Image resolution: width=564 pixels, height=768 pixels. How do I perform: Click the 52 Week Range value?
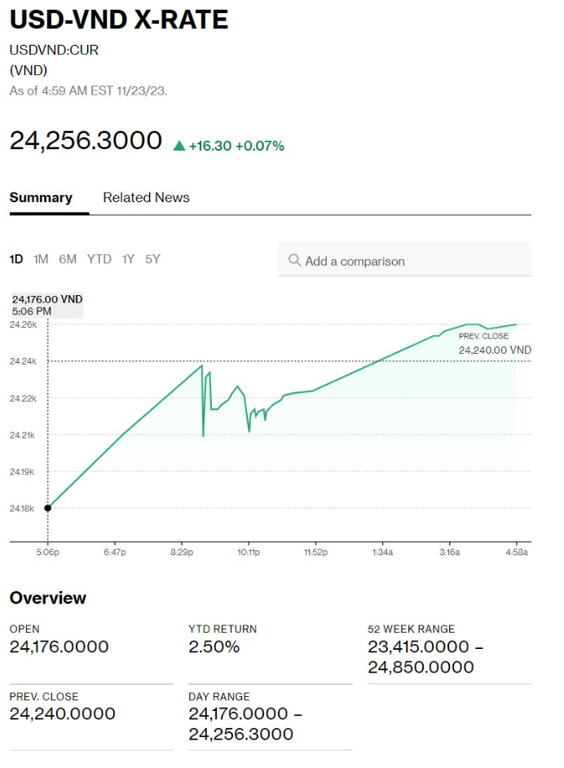(421, 656)
